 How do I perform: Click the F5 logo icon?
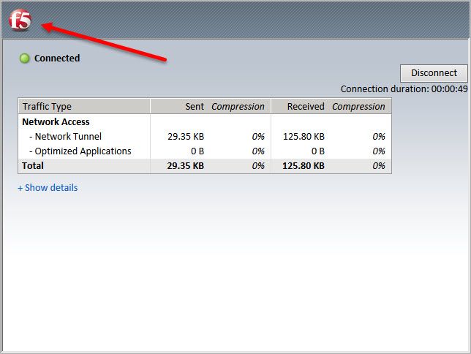20,20
